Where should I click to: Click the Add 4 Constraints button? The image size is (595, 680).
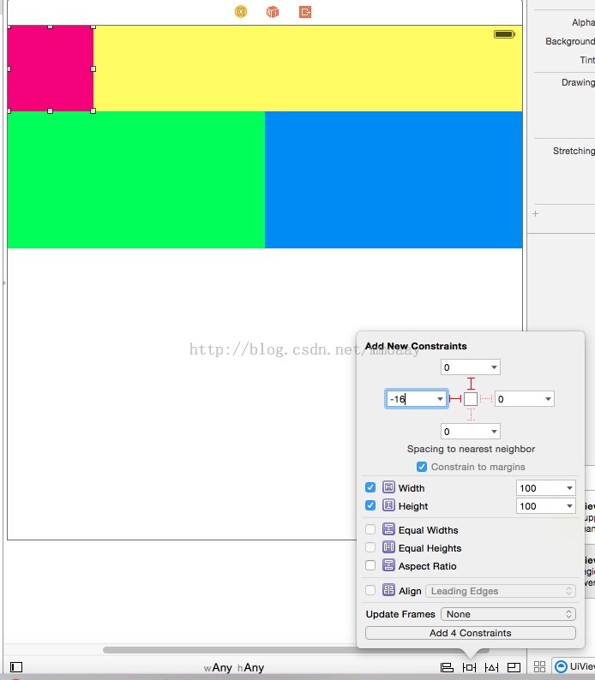click(x=470, y=633)
